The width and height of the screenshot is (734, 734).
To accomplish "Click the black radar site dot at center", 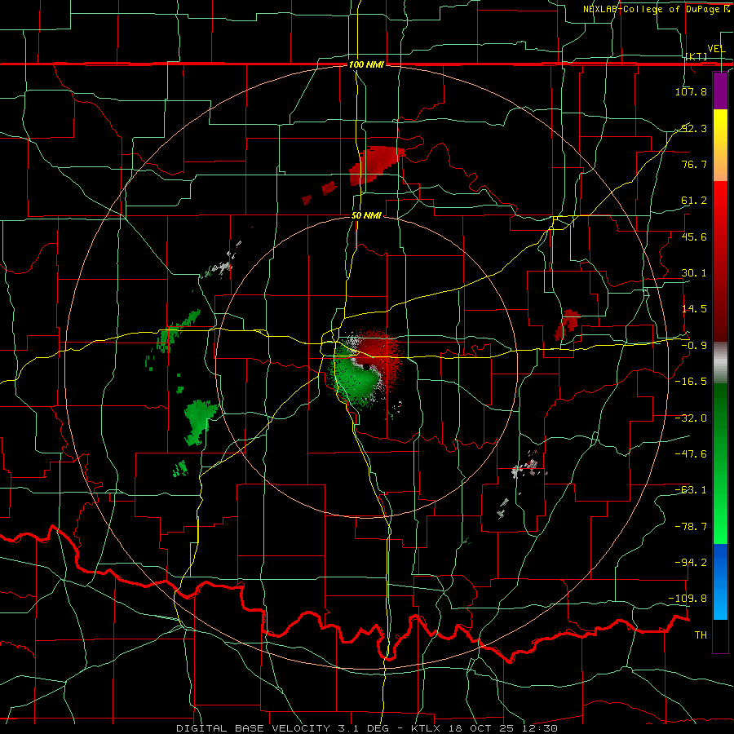I will [x=365, y=367].
